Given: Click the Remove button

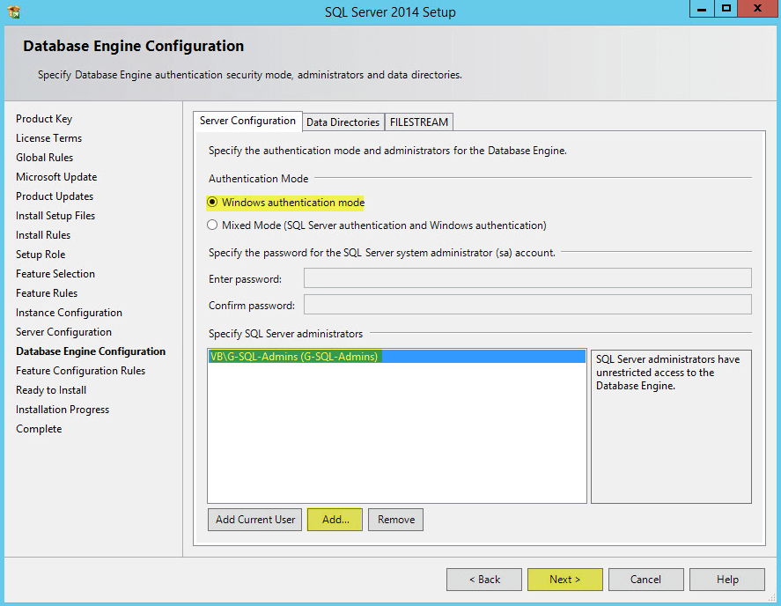Looking at the screenshot, I should pyautogui.click(x=396, y=520).
